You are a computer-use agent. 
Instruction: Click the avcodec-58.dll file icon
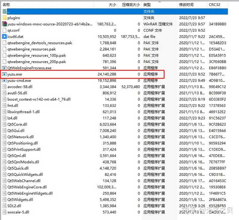pos(5,87)
